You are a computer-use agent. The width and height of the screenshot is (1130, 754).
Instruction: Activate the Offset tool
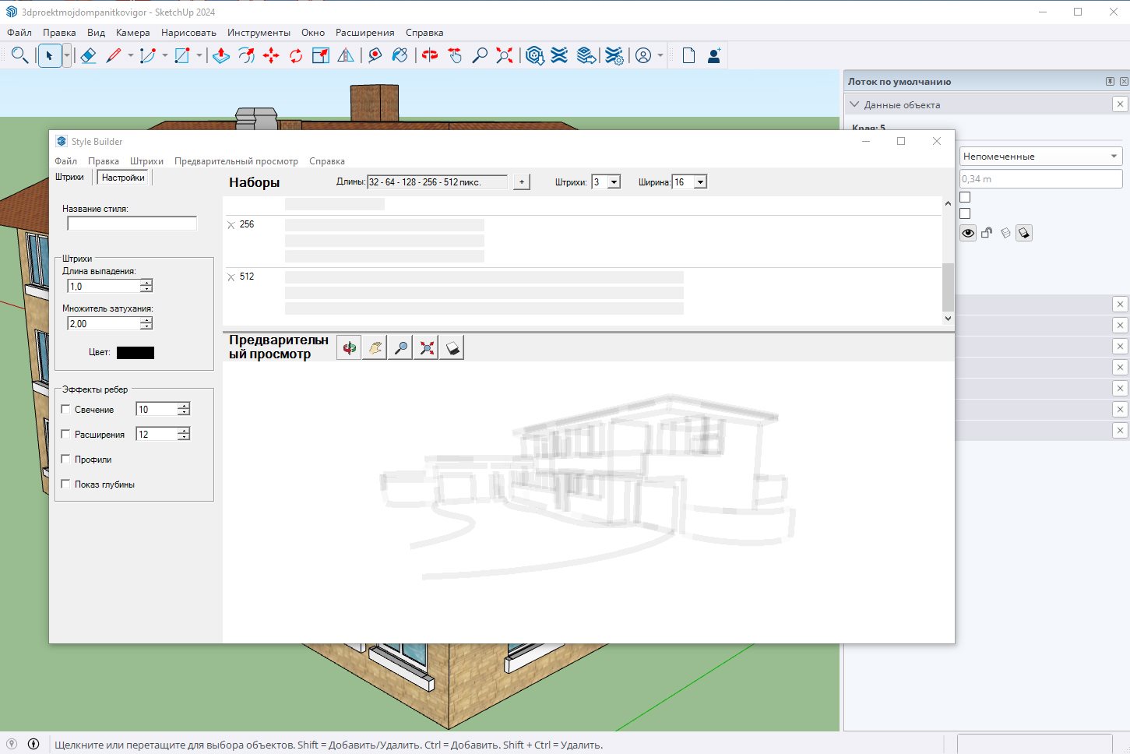(246, 55)
